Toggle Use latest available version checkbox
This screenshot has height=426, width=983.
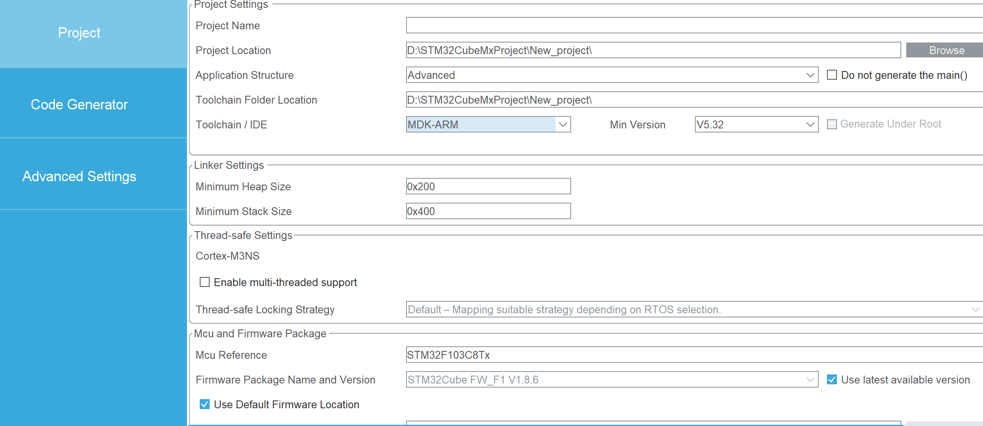tap(832, 379)
